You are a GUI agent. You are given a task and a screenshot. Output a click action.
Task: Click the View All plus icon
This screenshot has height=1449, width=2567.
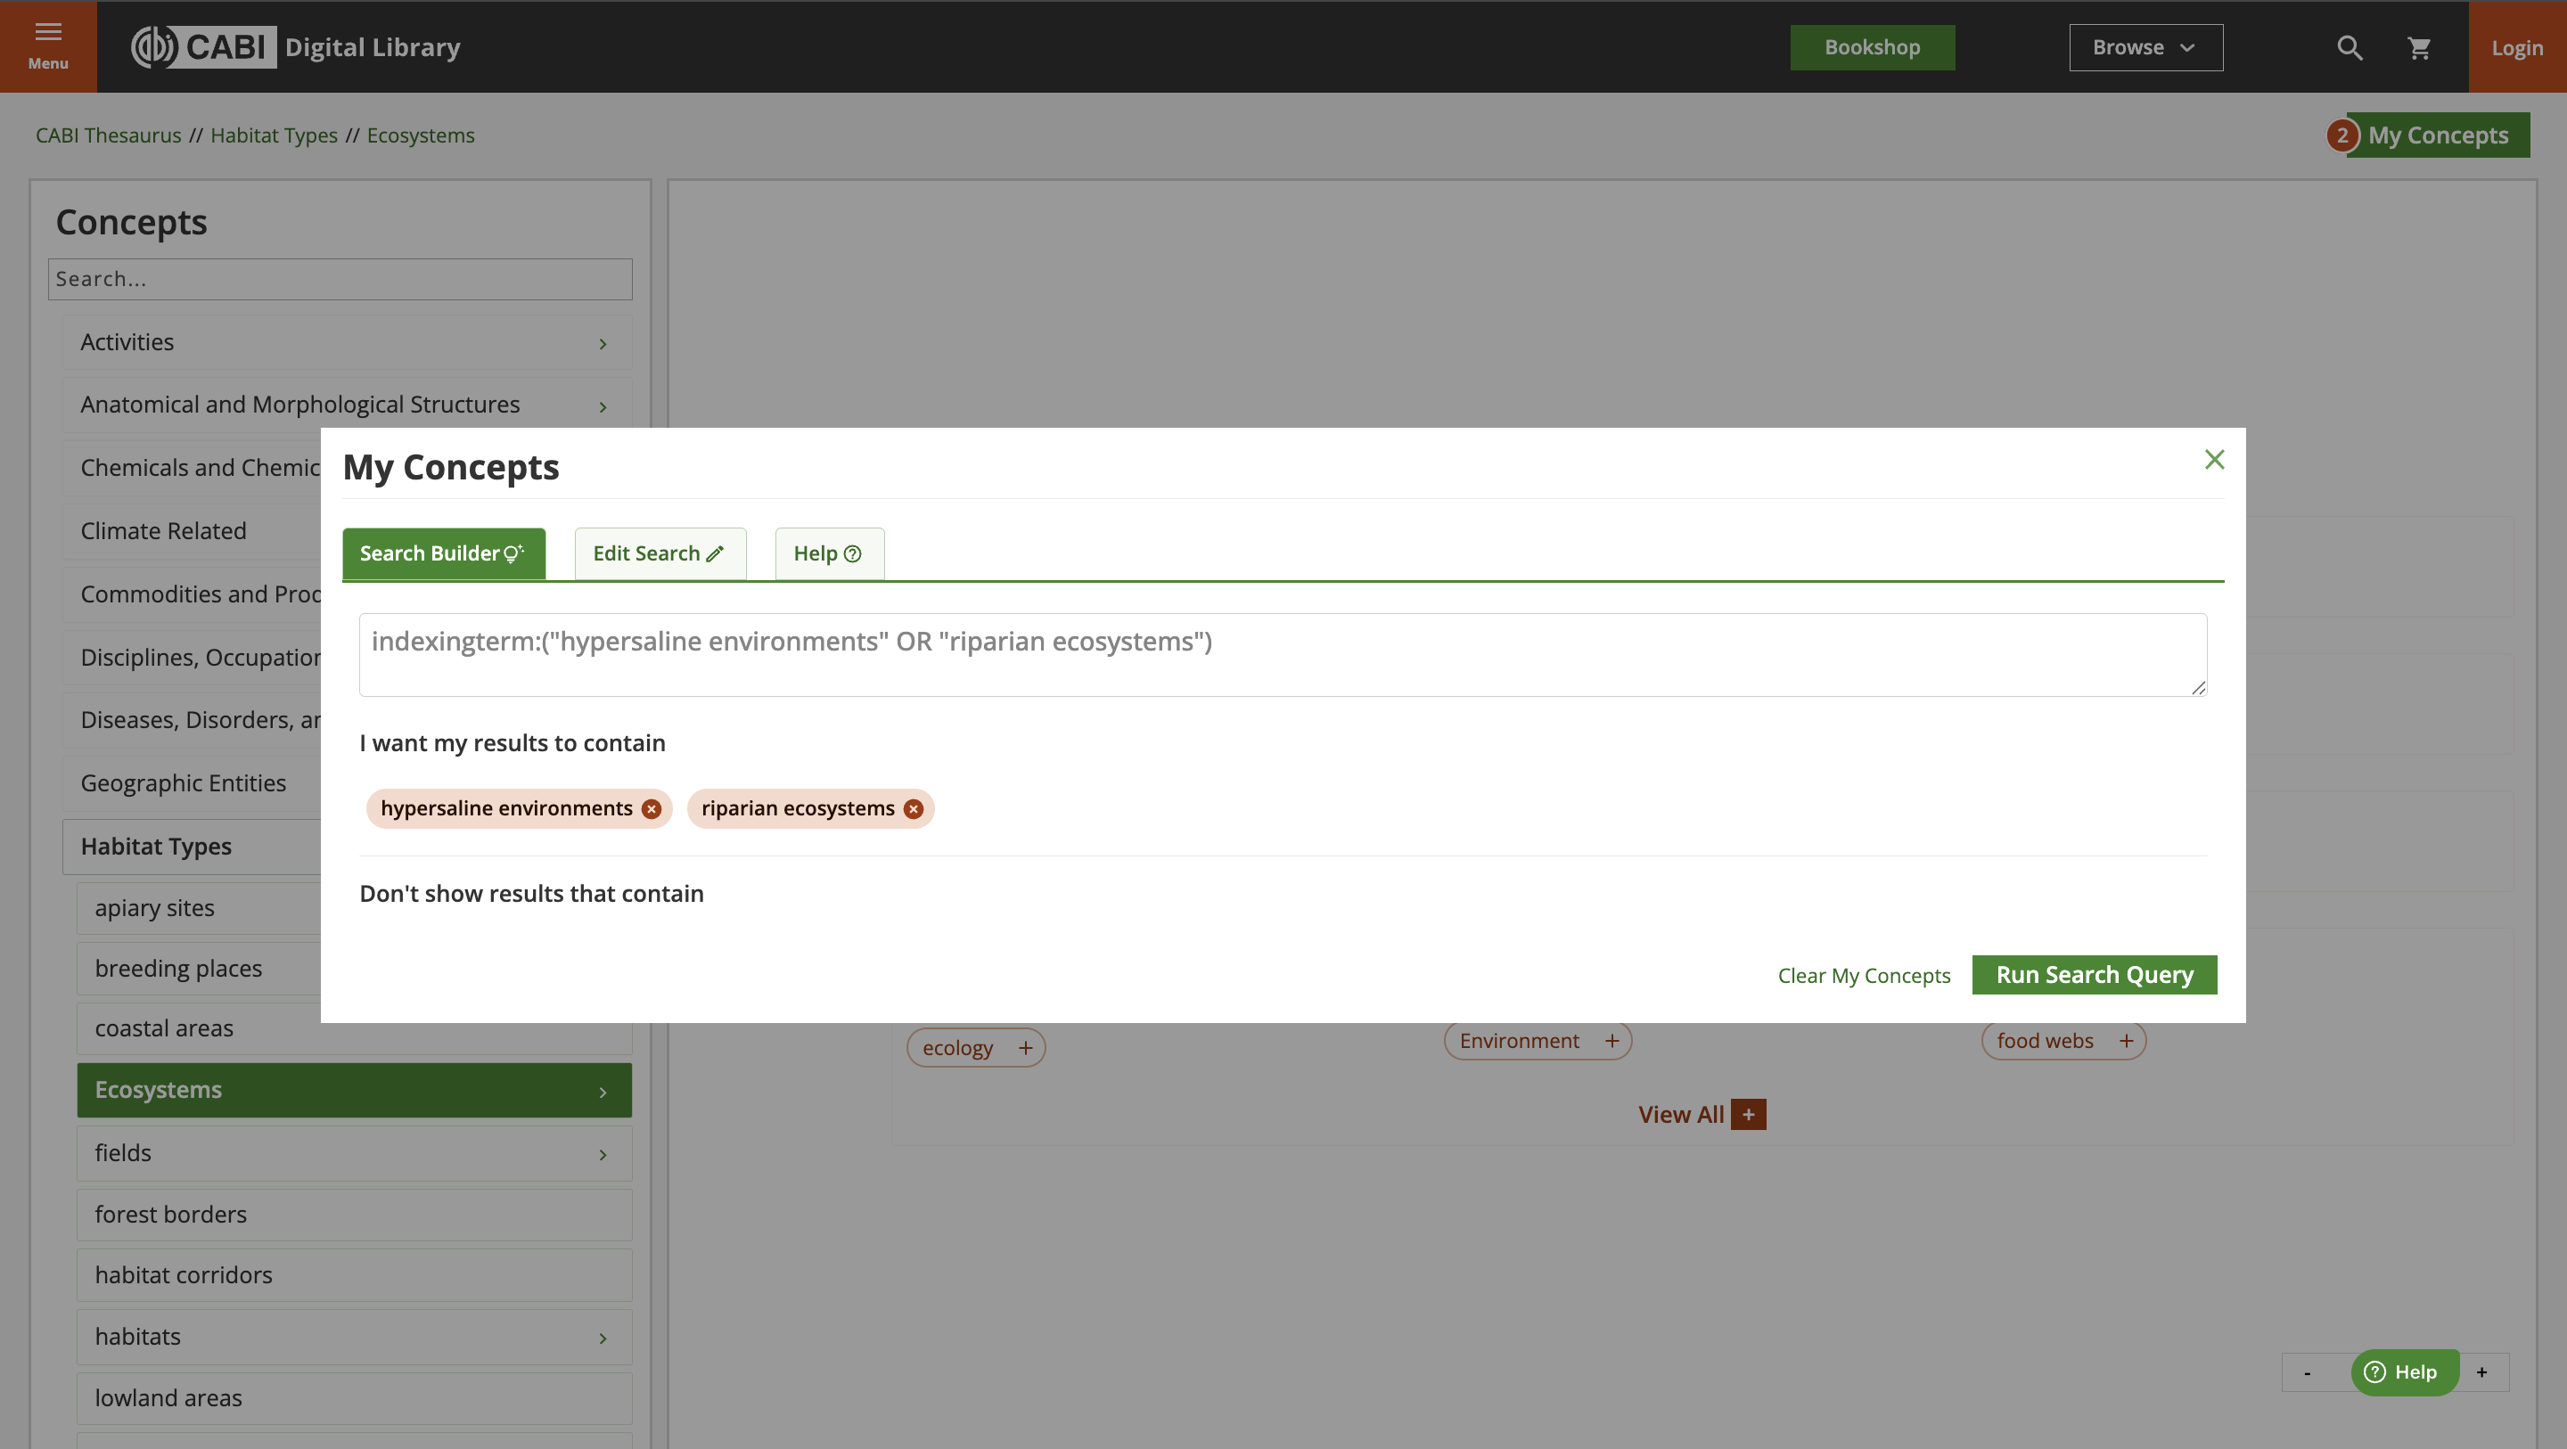click(1748, 1114)
